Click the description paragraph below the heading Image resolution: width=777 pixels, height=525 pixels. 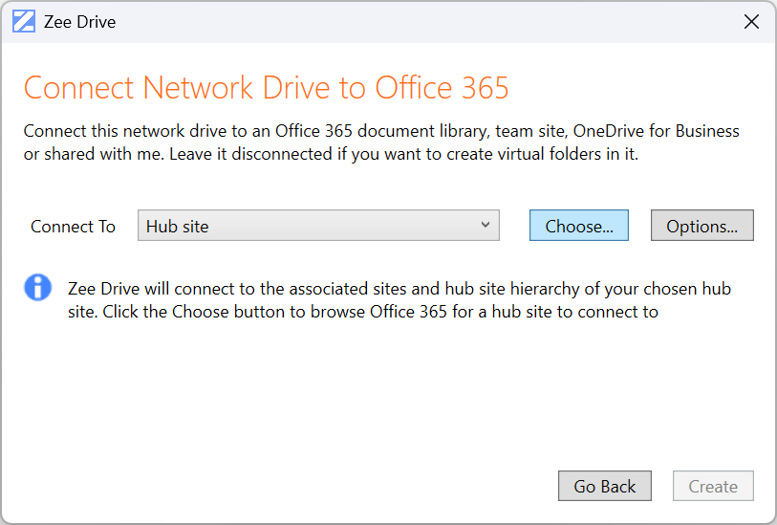[x=381, y=142]
